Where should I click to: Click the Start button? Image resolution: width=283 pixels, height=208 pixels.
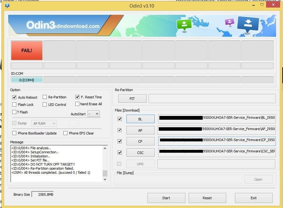[x=166, y=198]
